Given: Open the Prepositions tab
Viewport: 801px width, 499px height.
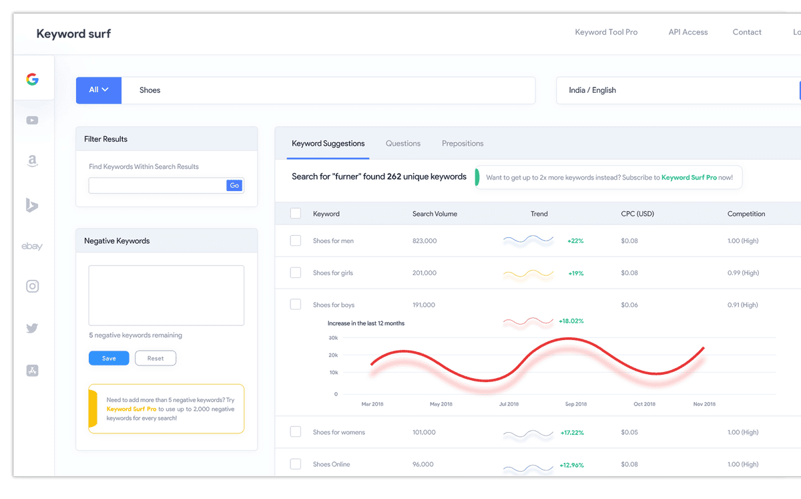Looking at the screenshot, I should point(463,143).
